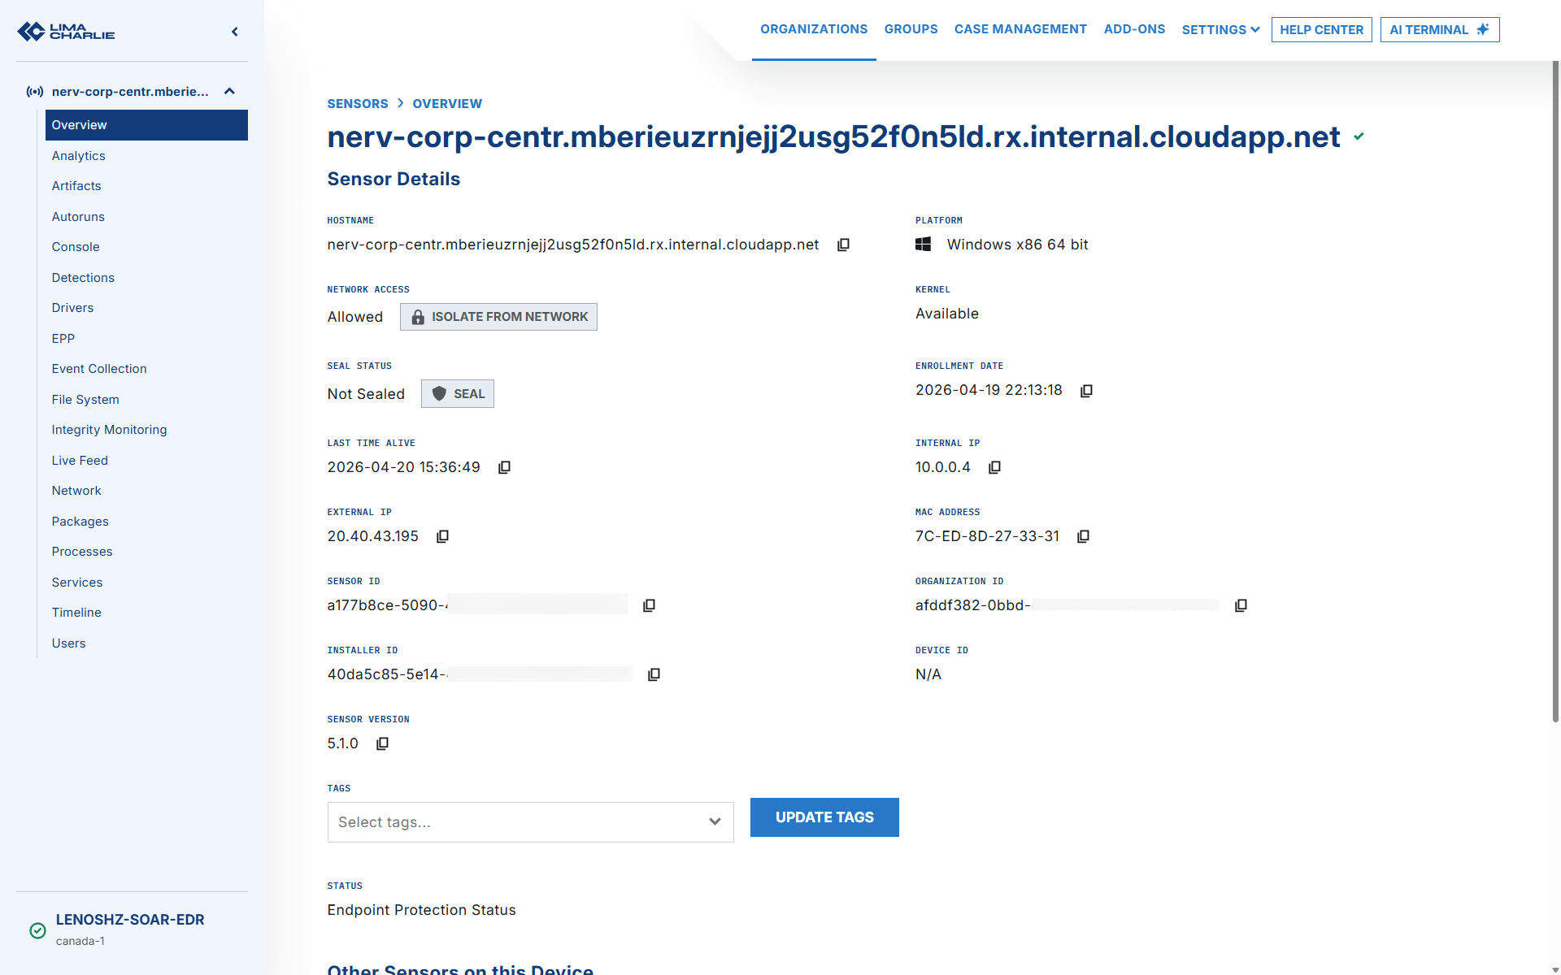Click Isolate From Network button
The height and width of the screenshot is (975, 1561).
[x=498, y=317]
